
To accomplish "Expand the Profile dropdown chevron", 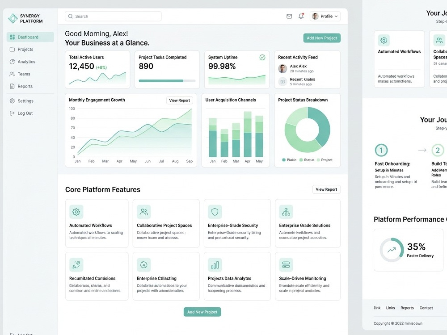I will pos(337,17).
